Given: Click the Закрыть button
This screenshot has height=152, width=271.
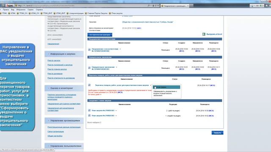Looking at the screenshot, I should [x=217, y=133].
